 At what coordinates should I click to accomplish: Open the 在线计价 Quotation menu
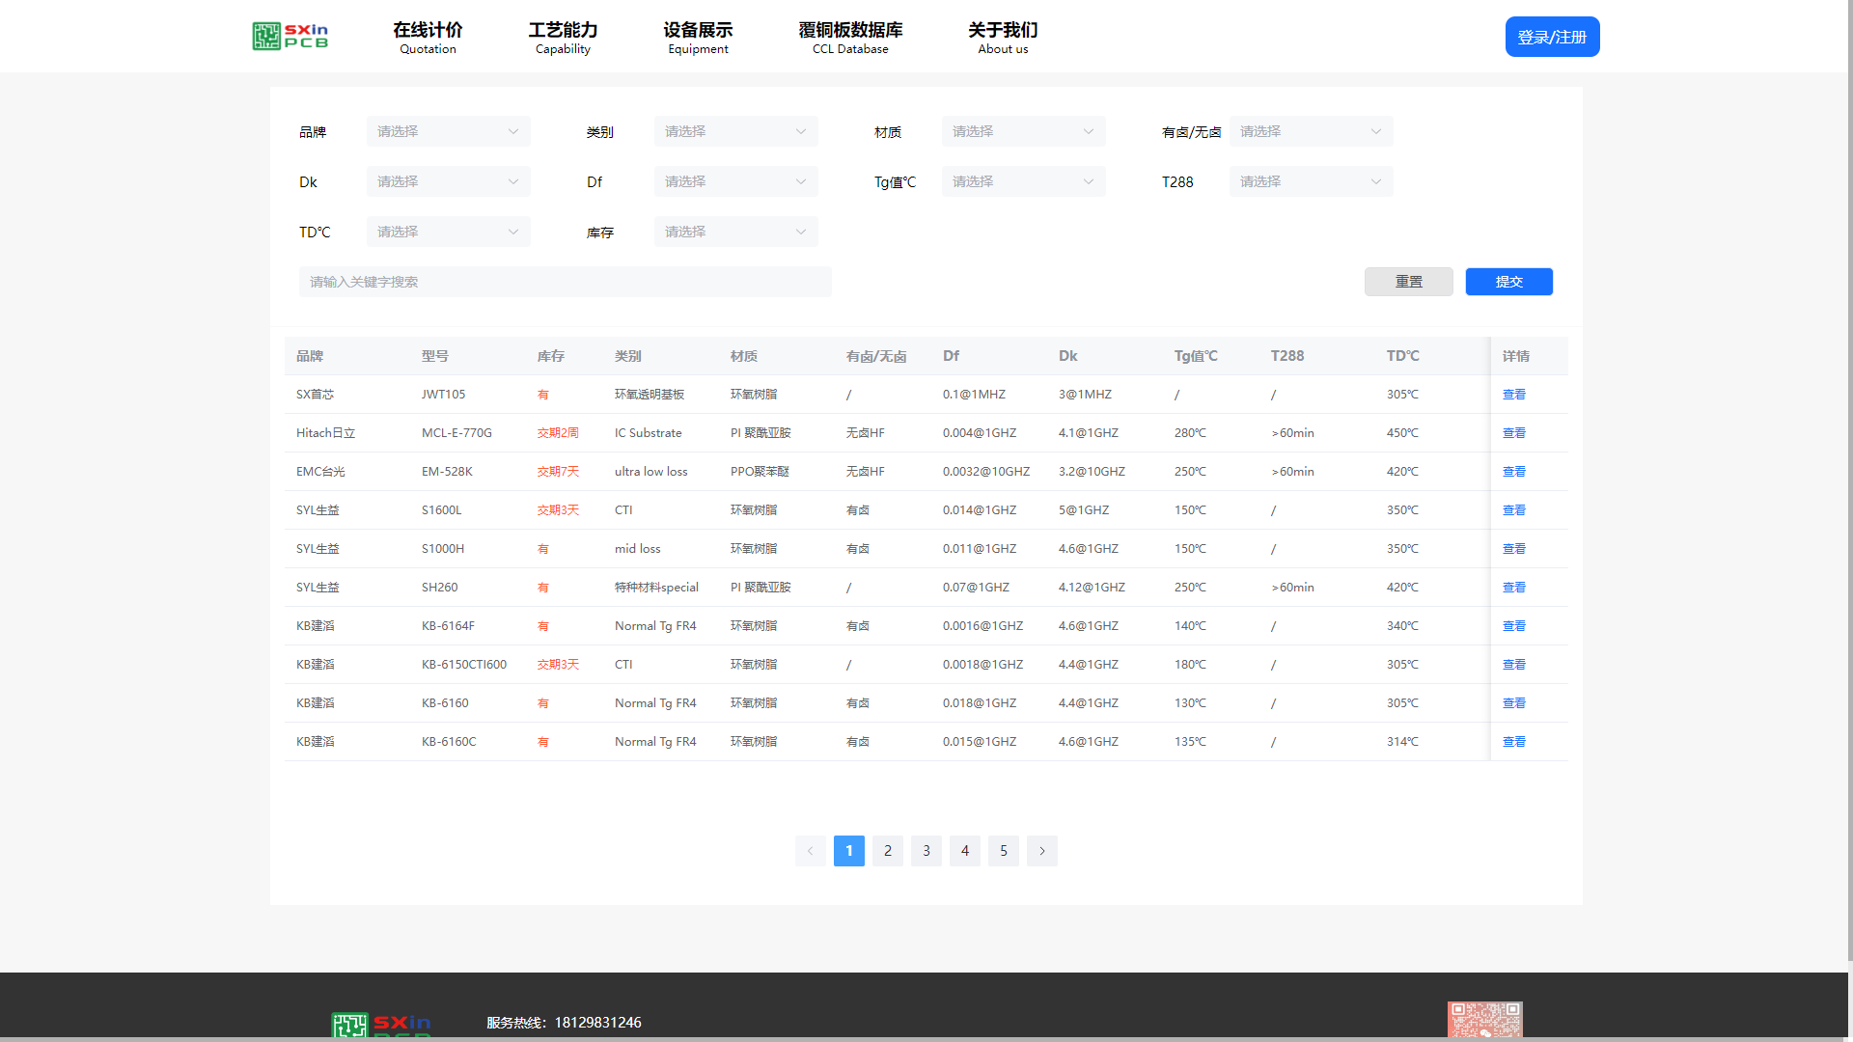pyautogui.click(x=428, y=37)
